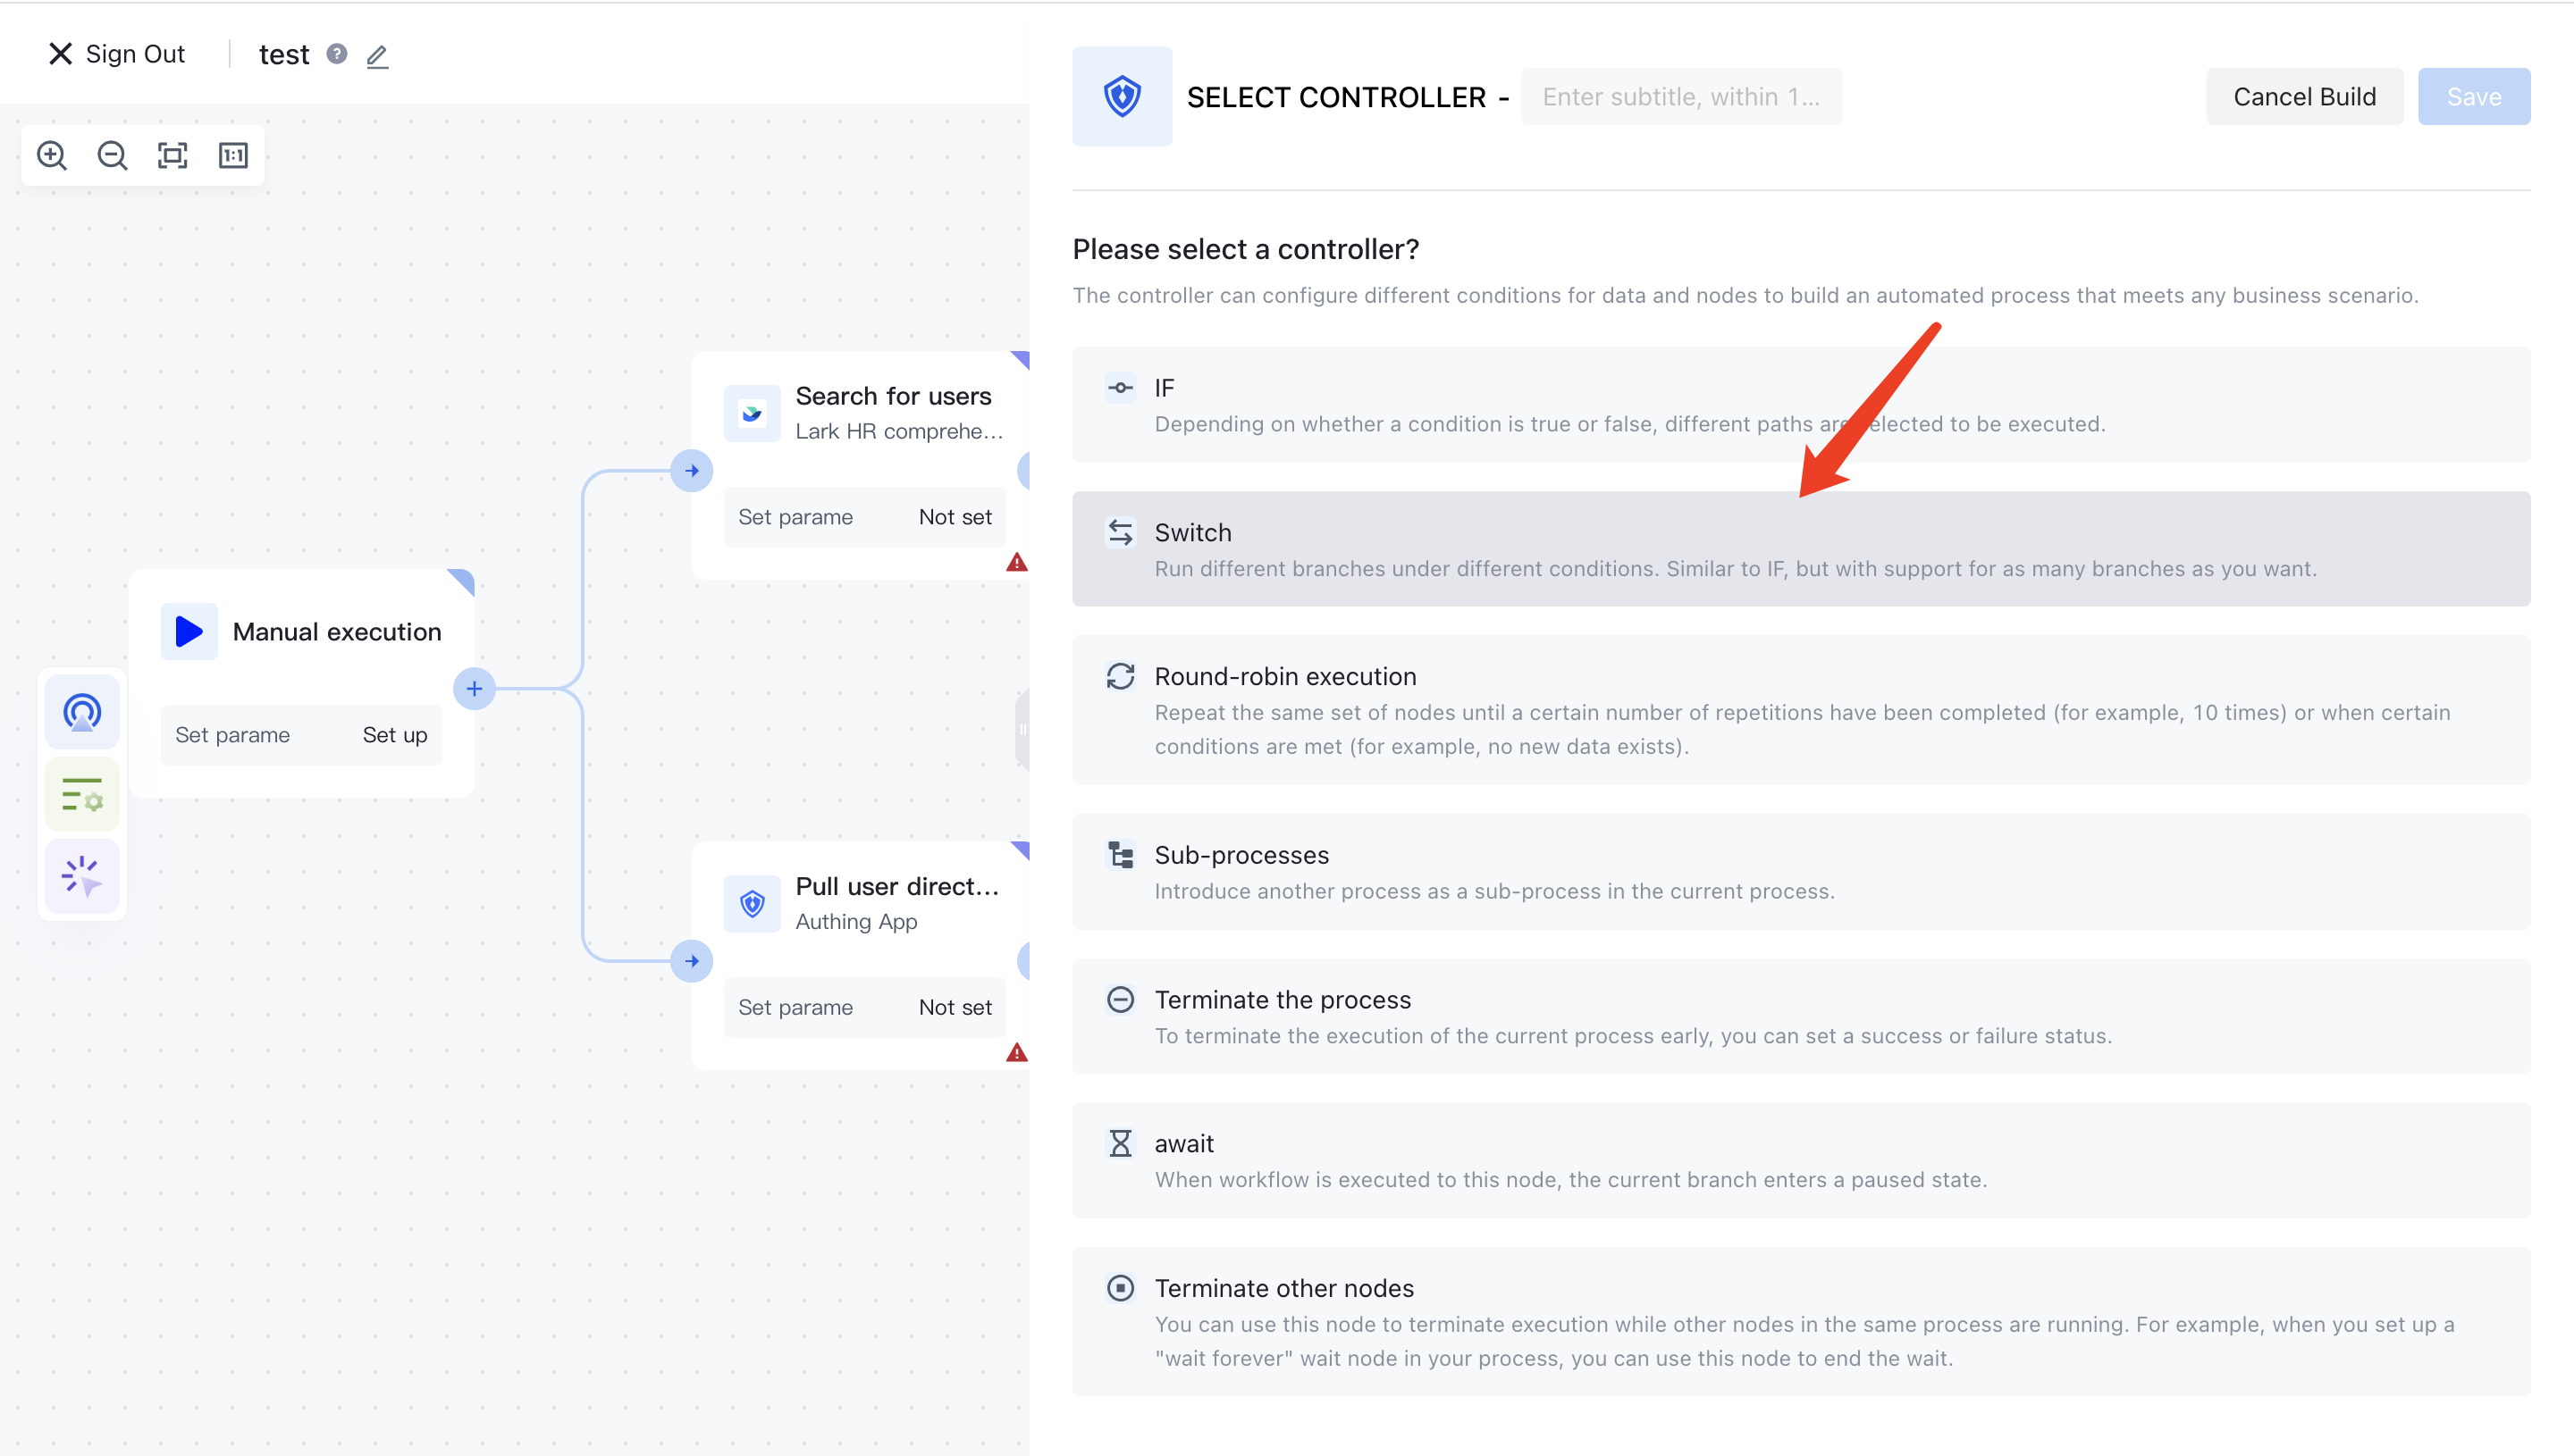Click the help question mark icon
This screenshot has width=2574, height=1456.
(x=337, y=54)
